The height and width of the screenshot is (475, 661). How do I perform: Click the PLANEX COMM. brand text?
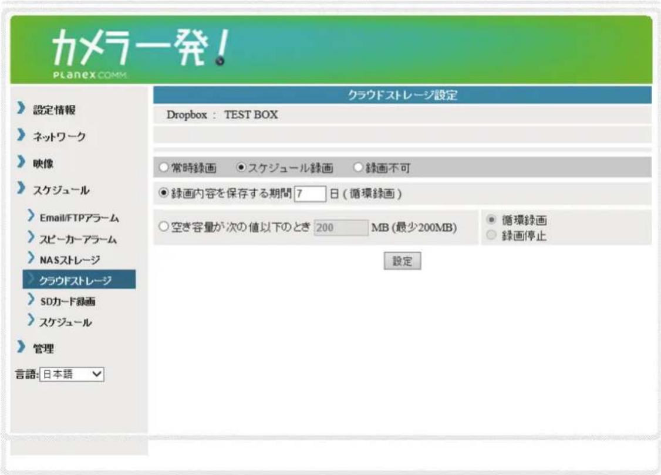[x=90, y=75]
